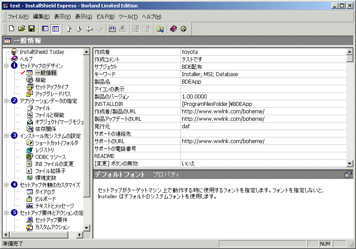Click the ファイル tree icon
The image size is (356, 249).
click(x=30, y=108)
